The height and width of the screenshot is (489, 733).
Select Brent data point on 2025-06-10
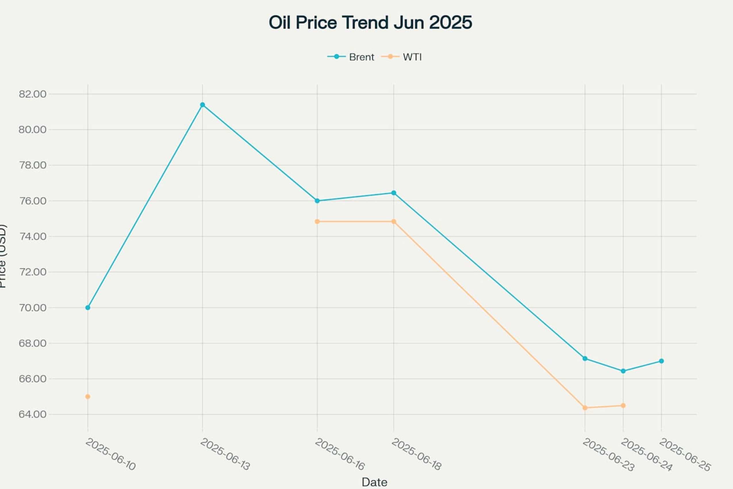(88, 307)
